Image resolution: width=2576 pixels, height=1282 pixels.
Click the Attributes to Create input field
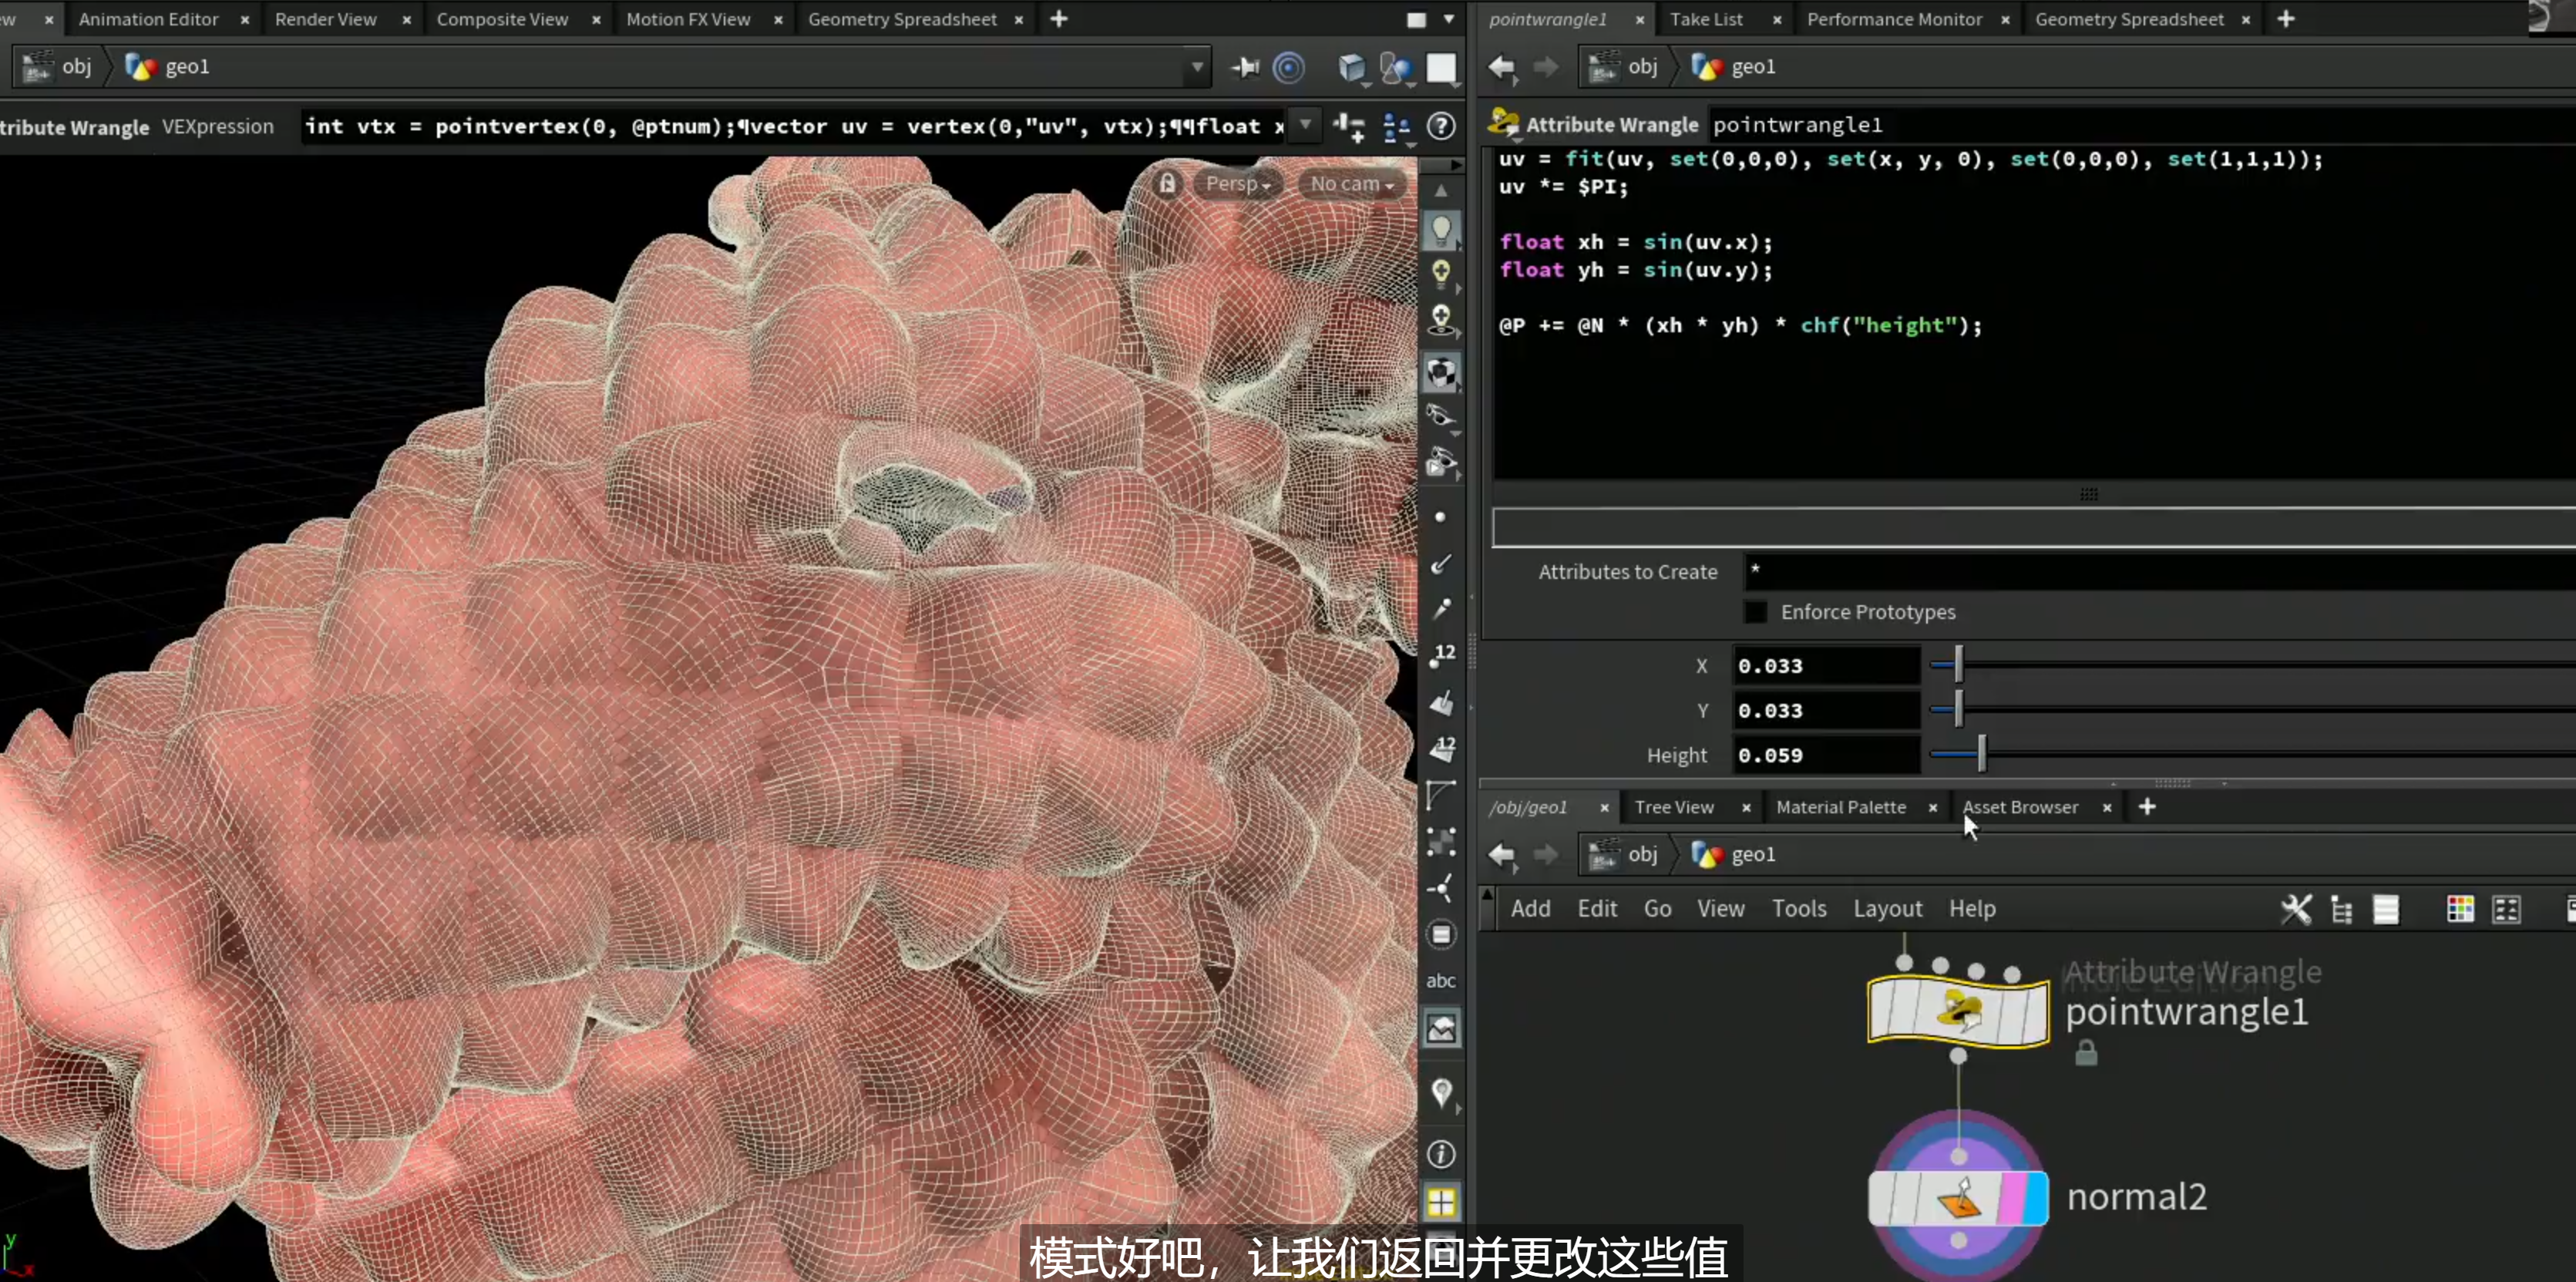[2160, 572]
